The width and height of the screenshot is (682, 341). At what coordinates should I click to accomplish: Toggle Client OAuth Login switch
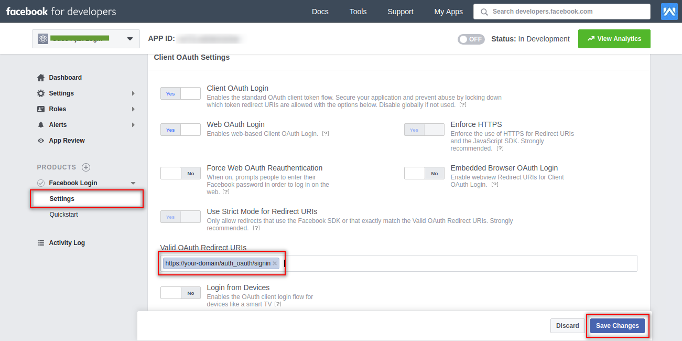pyautogui.click(x=180, y=93)
